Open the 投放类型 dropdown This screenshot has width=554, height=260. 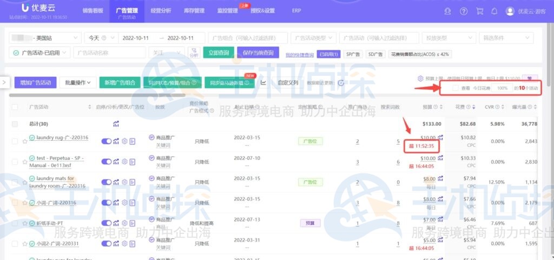tap(450, 38)
